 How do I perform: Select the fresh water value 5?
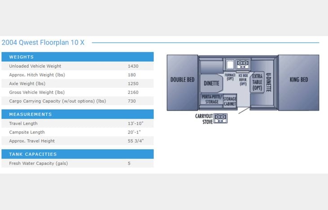pyautogui.click(x=129, y=163)
